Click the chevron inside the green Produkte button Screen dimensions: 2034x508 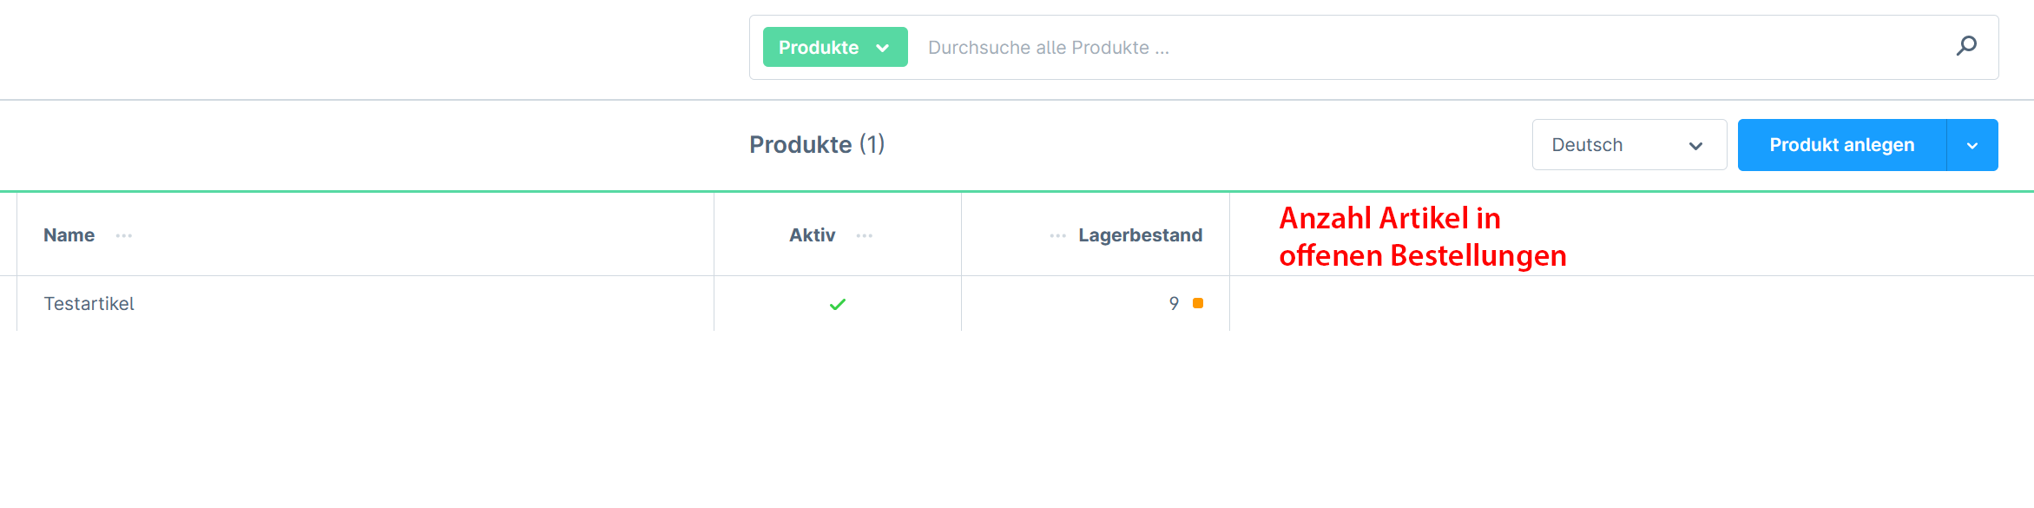click(883, 48)
